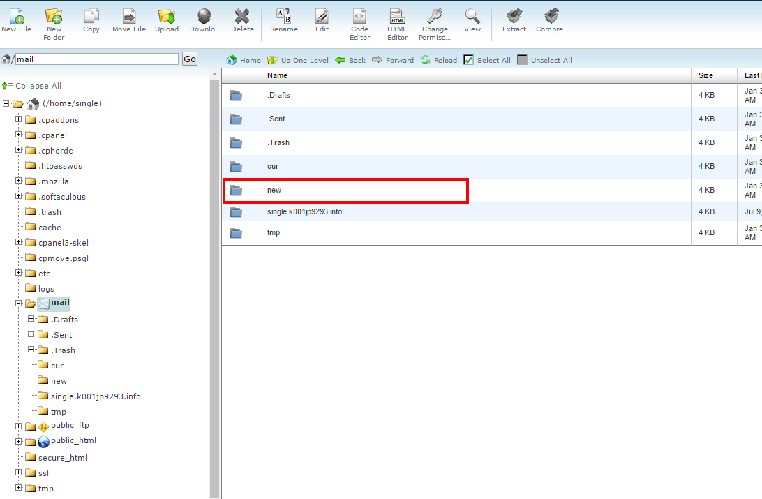Collapse the mail folder in the tree
Screen dimensions: 762x499
(x=19, y=304)
